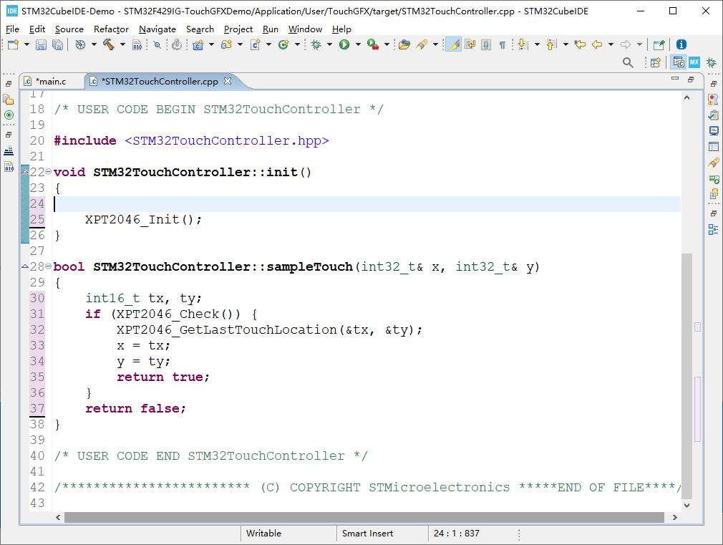This screenshot has width=723, height=545.
Task: Open the Refactor menu
Action: point(111,29)
